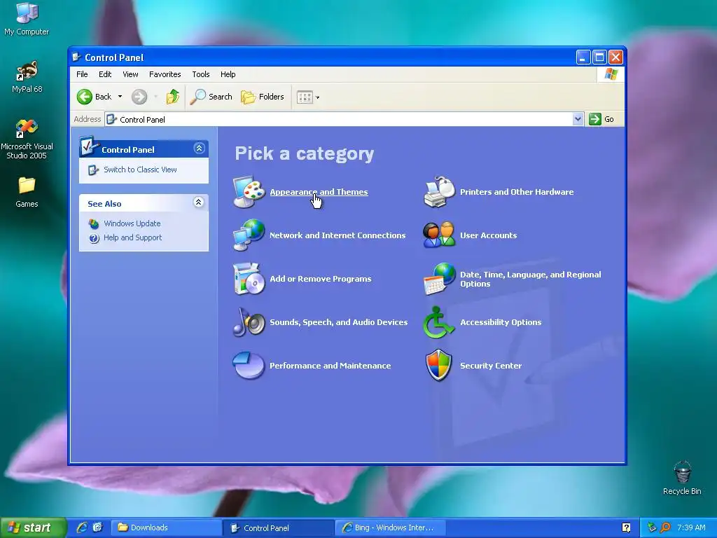
Task: Click the Go button beside the address bar
Action: click(x=601, y=119)
